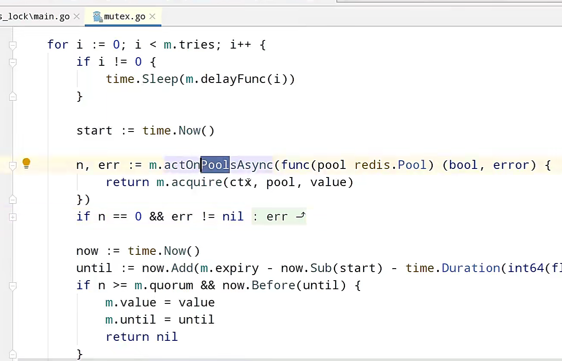Click the folded ': err' return placeholder
This screenshot has width=562, height=361.
click(278, 217)
